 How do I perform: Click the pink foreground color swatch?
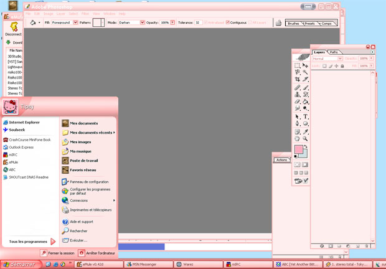point(298,149)
